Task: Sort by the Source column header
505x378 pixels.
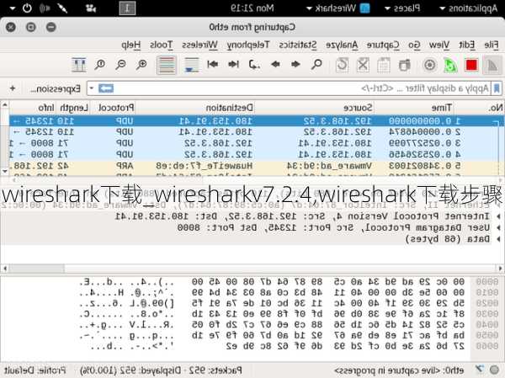Action: click(314, 107)
